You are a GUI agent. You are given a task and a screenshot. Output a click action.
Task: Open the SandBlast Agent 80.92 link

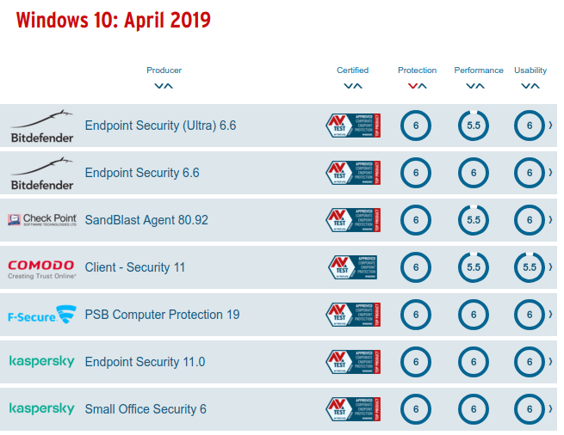[146, 220]
